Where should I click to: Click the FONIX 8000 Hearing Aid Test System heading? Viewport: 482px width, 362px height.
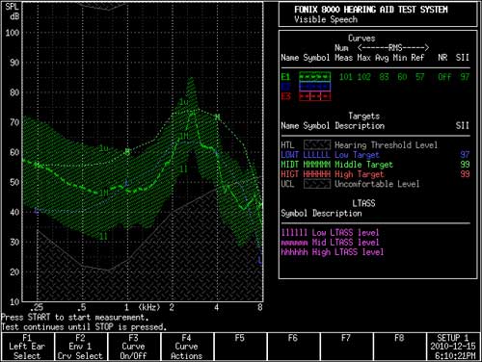(x=371, y=10)
